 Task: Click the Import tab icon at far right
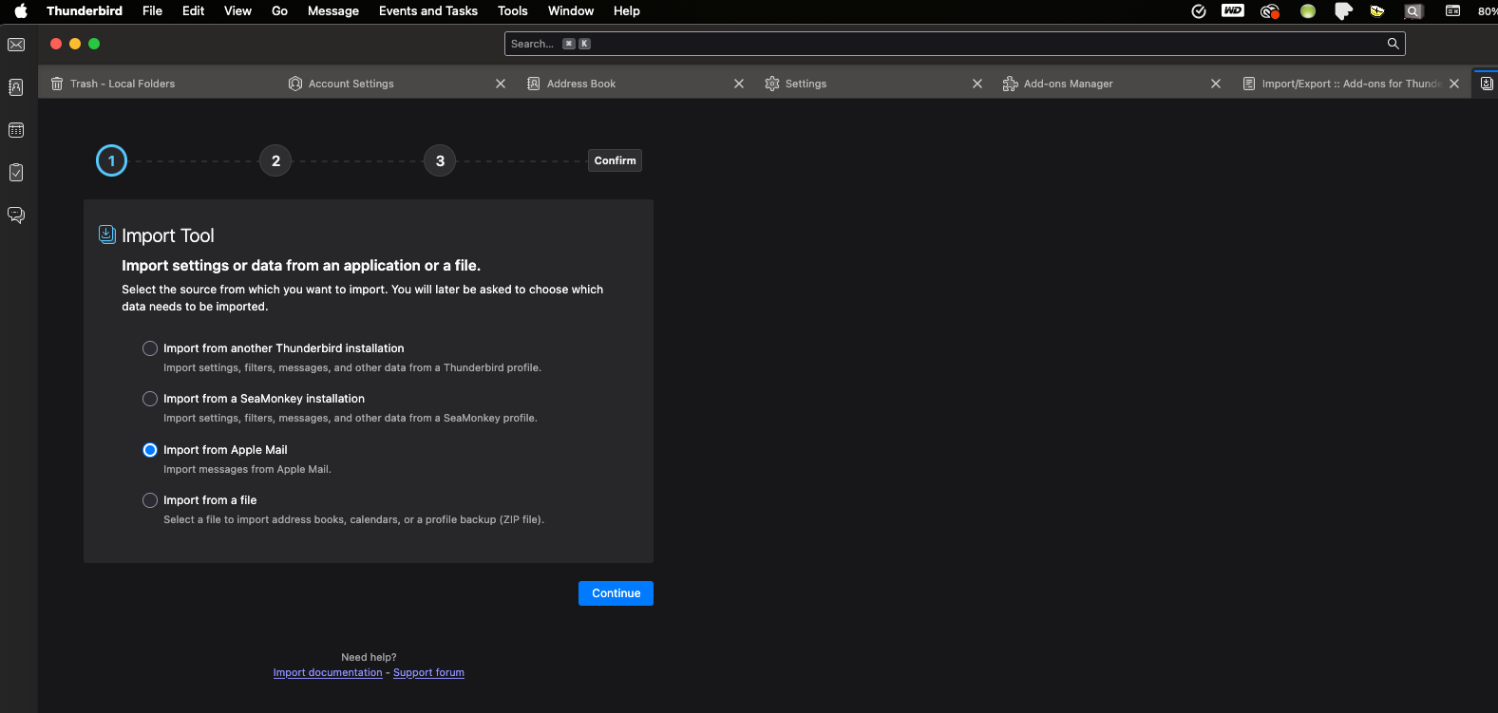[x=1487, y=84]
